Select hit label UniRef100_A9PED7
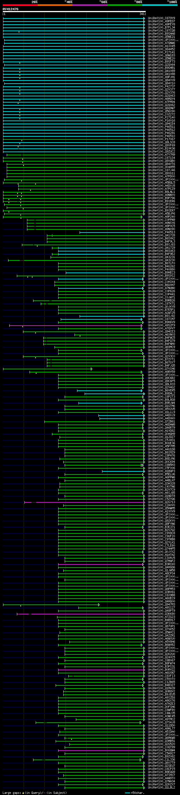 tap(161, 21)
